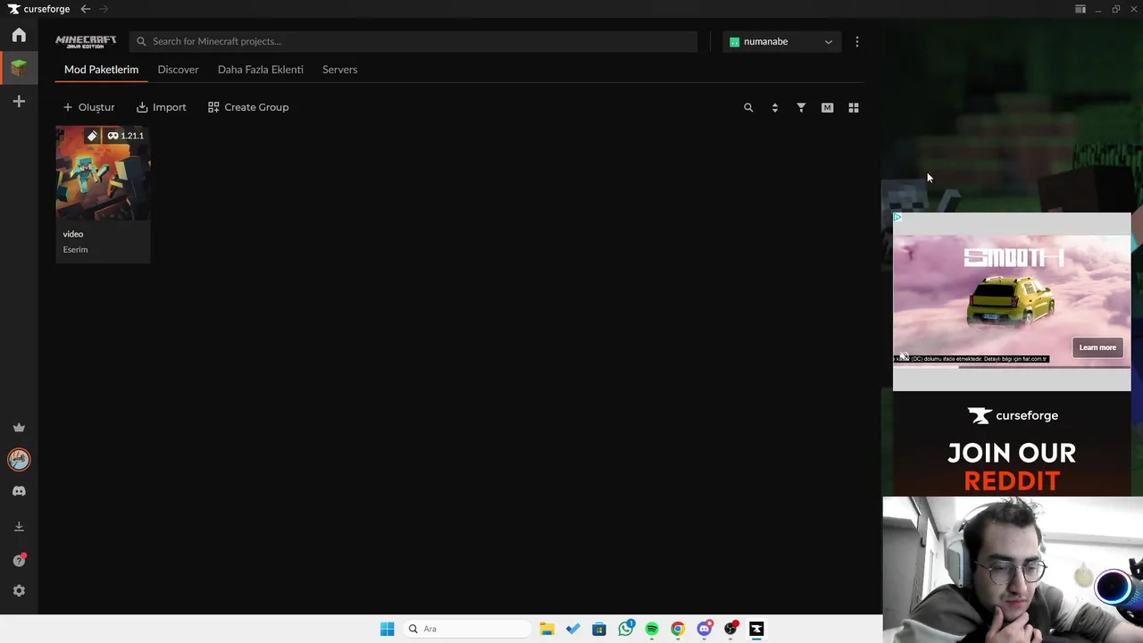Open WhatsApp from the taskbar
The height and width of the screenshot is (643, 1143).
point(626,629)
